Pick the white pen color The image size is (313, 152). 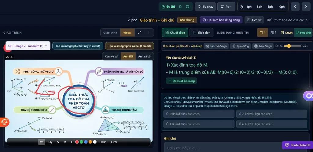tap(95, 142)
